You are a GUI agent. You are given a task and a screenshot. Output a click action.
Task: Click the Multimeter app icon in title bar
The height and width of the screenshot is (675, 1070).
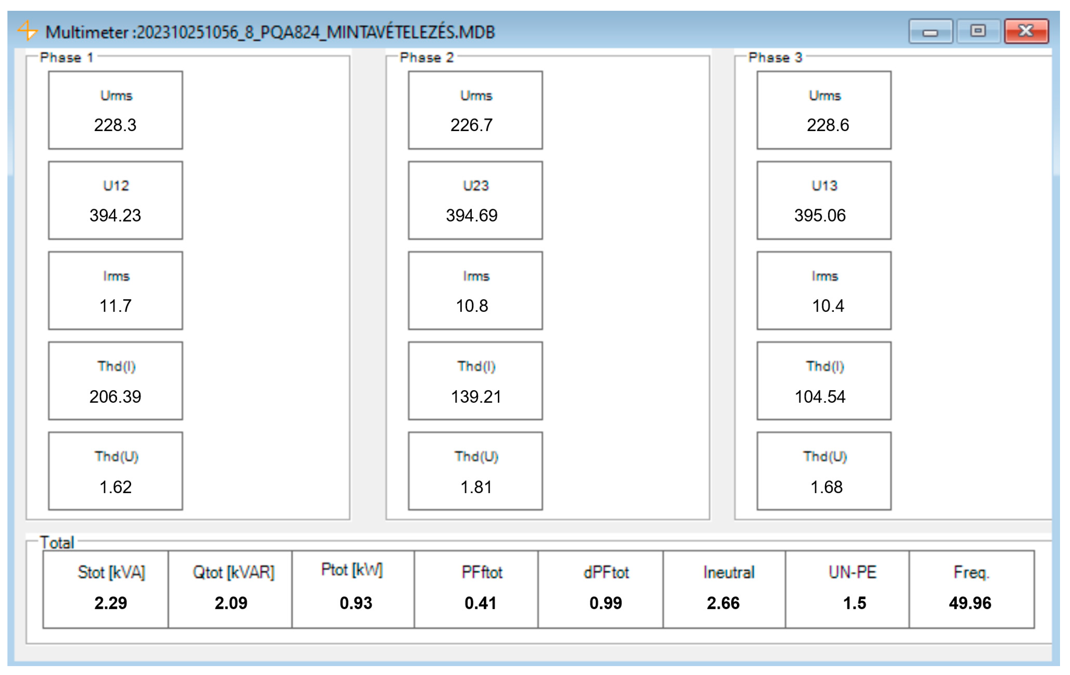[x=27, y=31]
